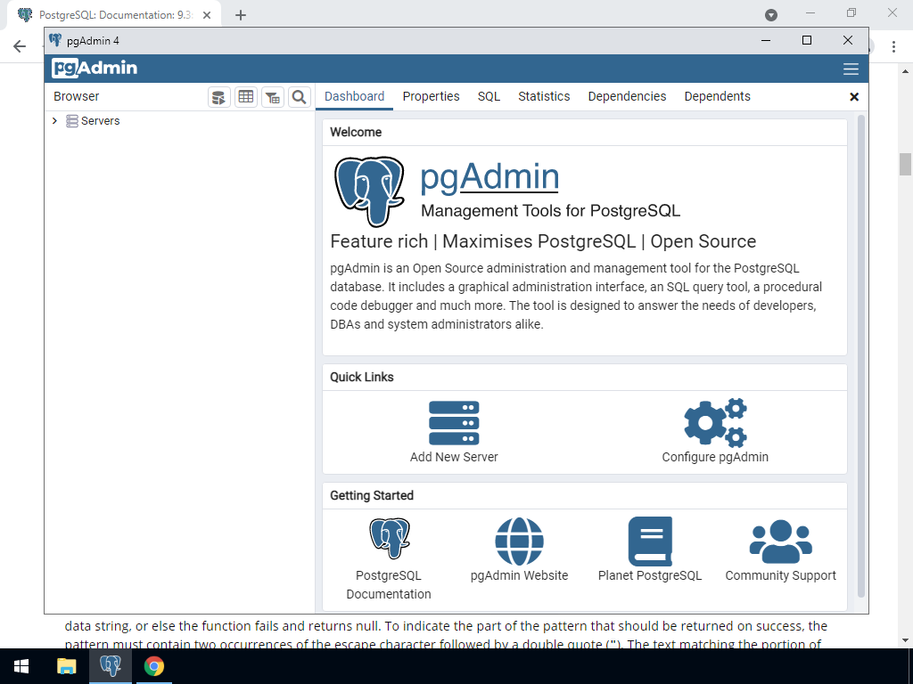Switch to the Dependencies tab
Screen dimensions: 913x684
(627, 96)
